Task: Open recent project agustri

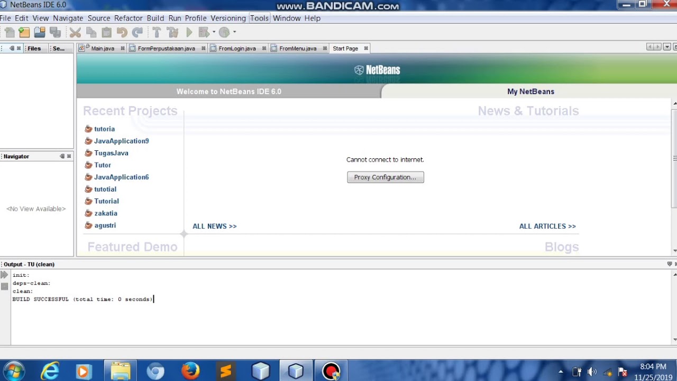Action: (105, 225)
